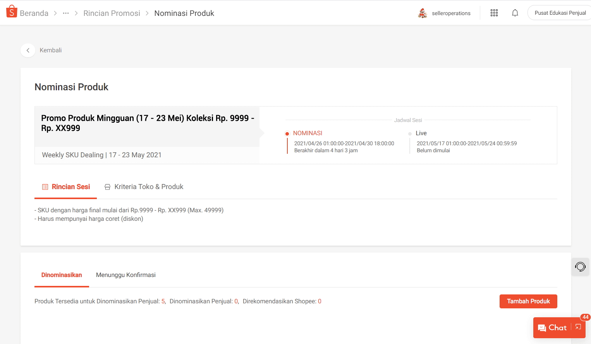Open the support headset widget
Screen dimensions: 591x344
click(580, 267)
